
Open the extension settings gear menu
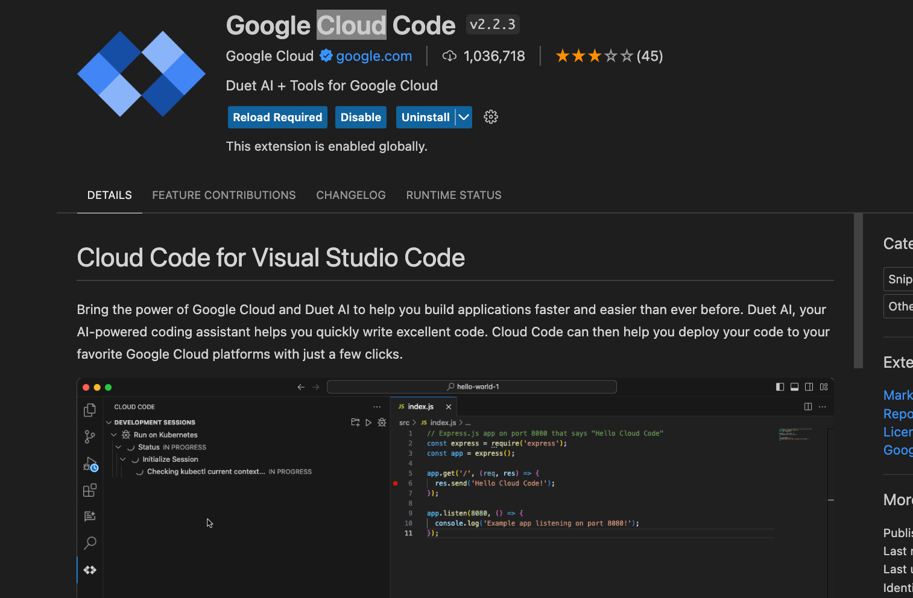click(x=491, y=117)
